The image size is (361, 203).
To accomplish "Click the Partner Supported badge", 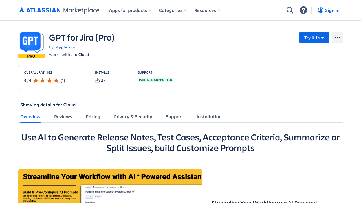I will (x=156, y=80).
